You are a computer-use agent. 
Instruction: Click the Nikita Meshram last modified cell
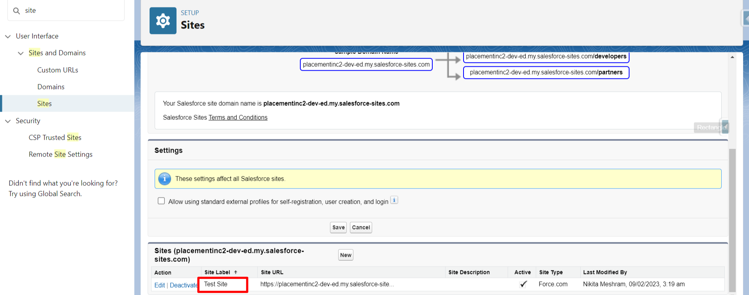pos(634,284)
